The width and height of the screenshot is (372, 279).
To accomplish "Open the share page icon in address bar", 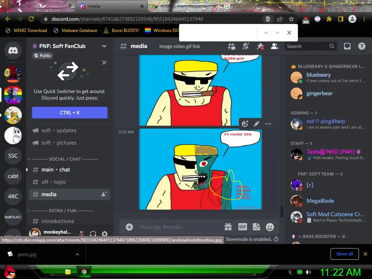I will (280, 19).
